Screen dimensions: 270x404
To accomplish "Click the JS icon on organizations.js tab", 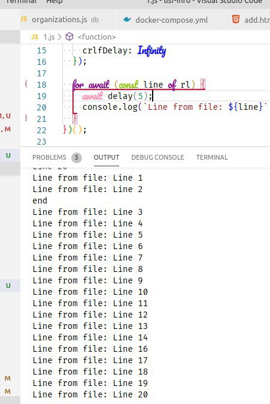I will click(23, 19).
